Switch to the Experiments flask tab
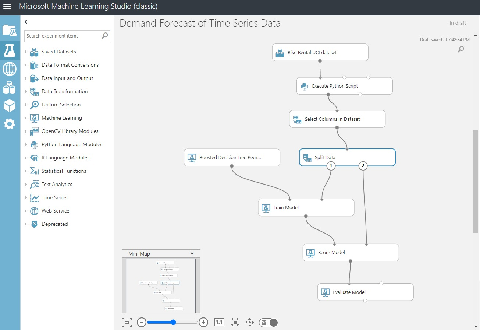 click(10, 50)
